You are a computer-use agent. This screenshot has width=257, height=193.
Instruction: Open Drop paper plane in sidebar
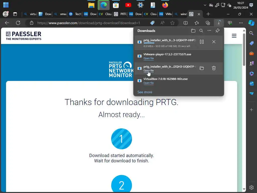coord(251,93)
